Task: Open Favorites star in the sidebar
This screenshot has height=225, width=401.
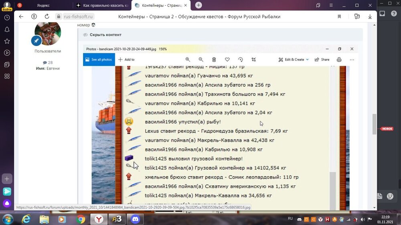Action: point(7,41)
